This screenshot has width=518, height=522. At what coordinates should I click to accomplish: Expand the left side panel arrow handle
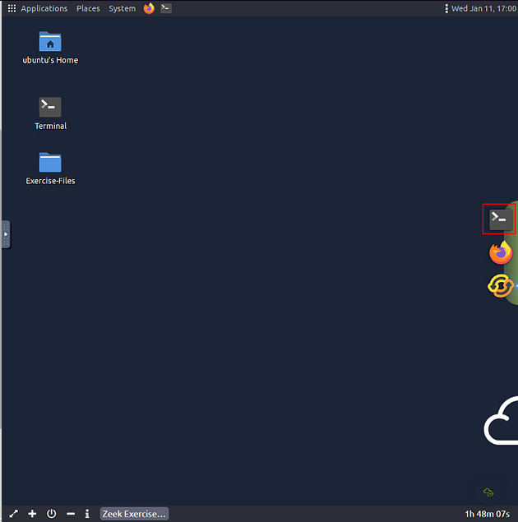tap(6, 234)
